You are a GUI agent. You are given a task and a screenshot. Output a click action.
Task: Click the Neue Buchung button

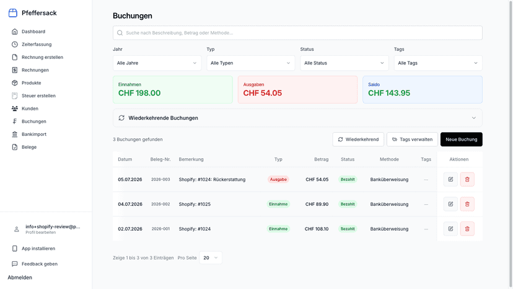(462, 140)
